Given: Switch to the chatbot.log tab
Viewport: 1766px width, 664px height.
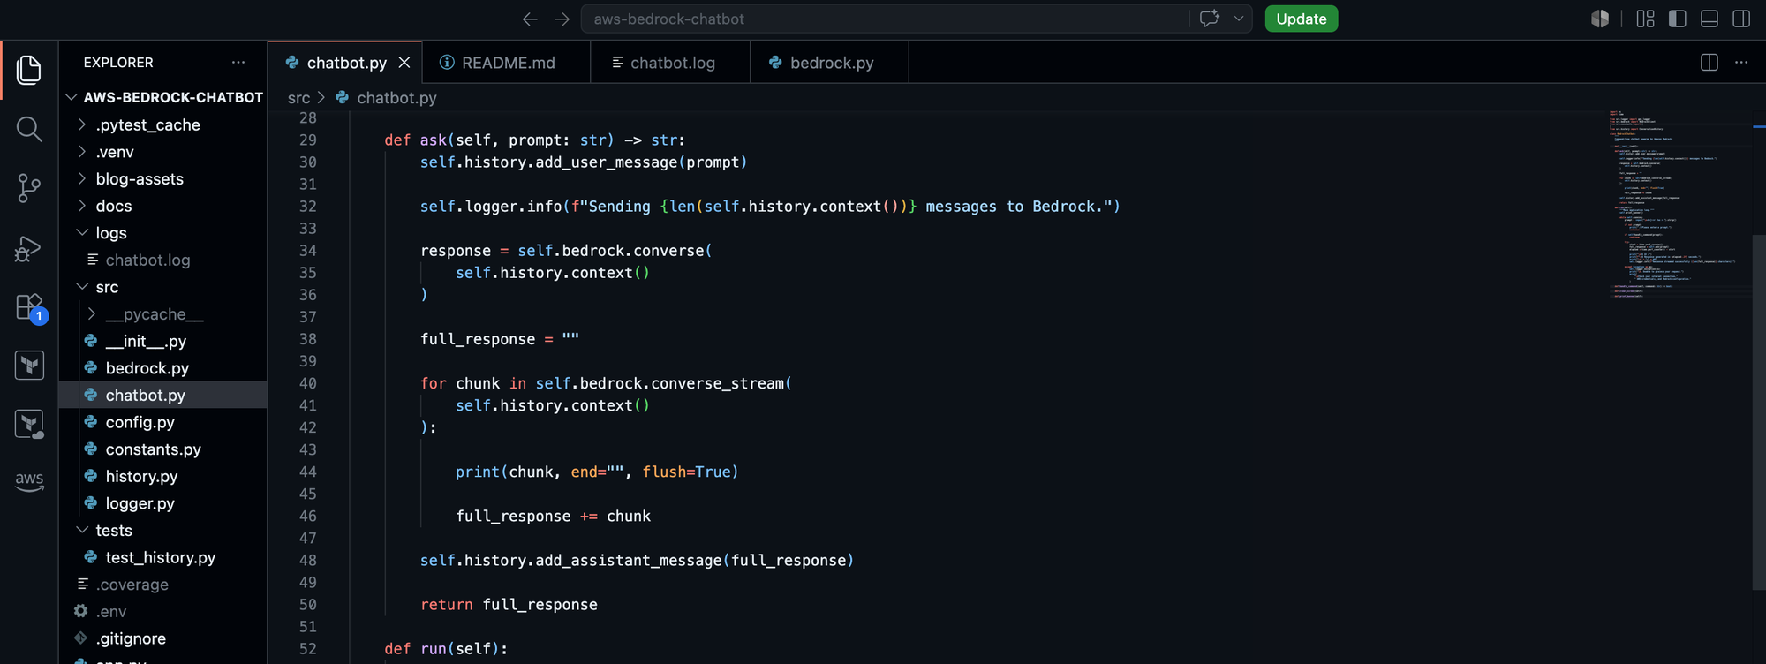Looking at the screenshot, I should (x=670, y=62).
